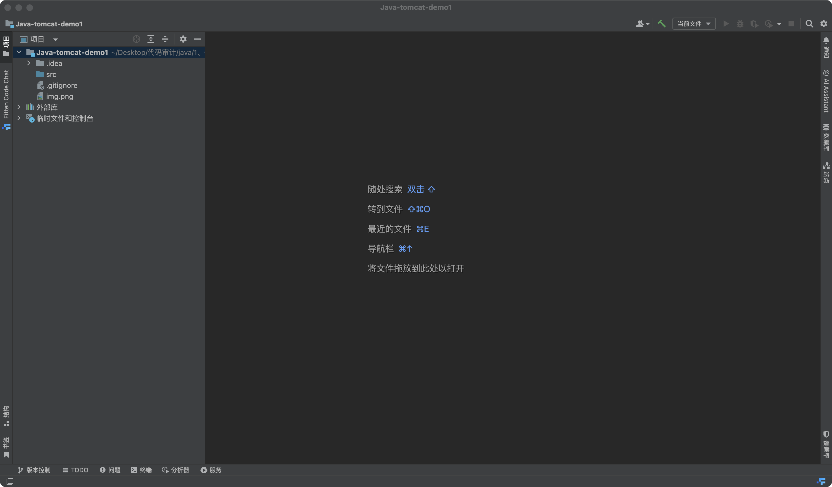
Task: Click the locate opened file crosshair icon
Action: pos(136,39)
